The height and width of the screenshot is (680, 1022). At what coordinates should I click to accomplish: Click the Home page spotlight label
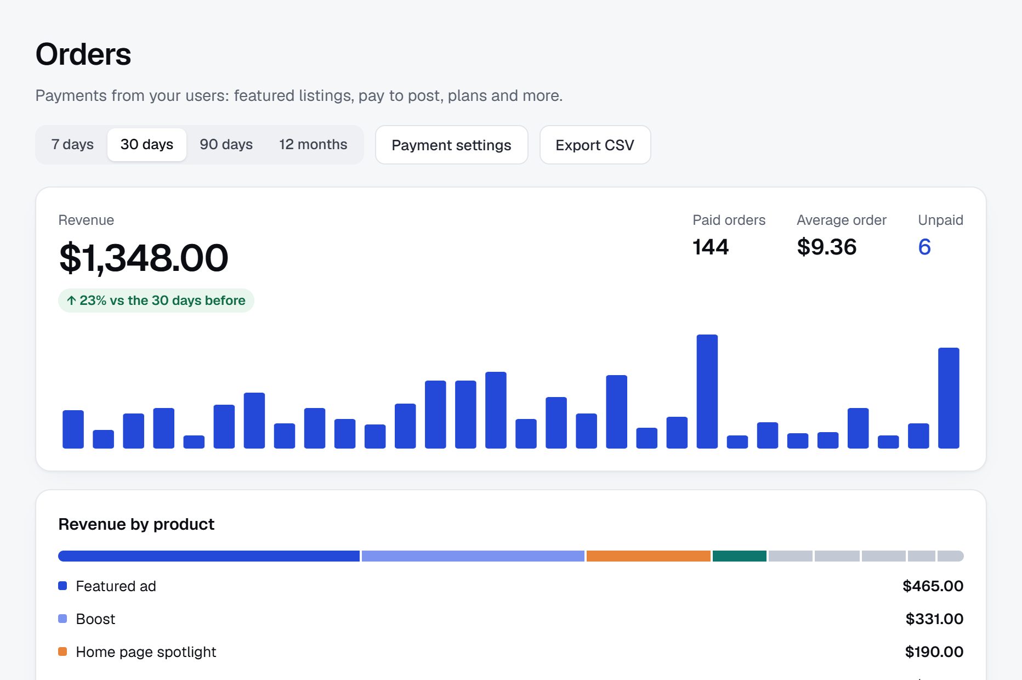click(x=146, y=652)
